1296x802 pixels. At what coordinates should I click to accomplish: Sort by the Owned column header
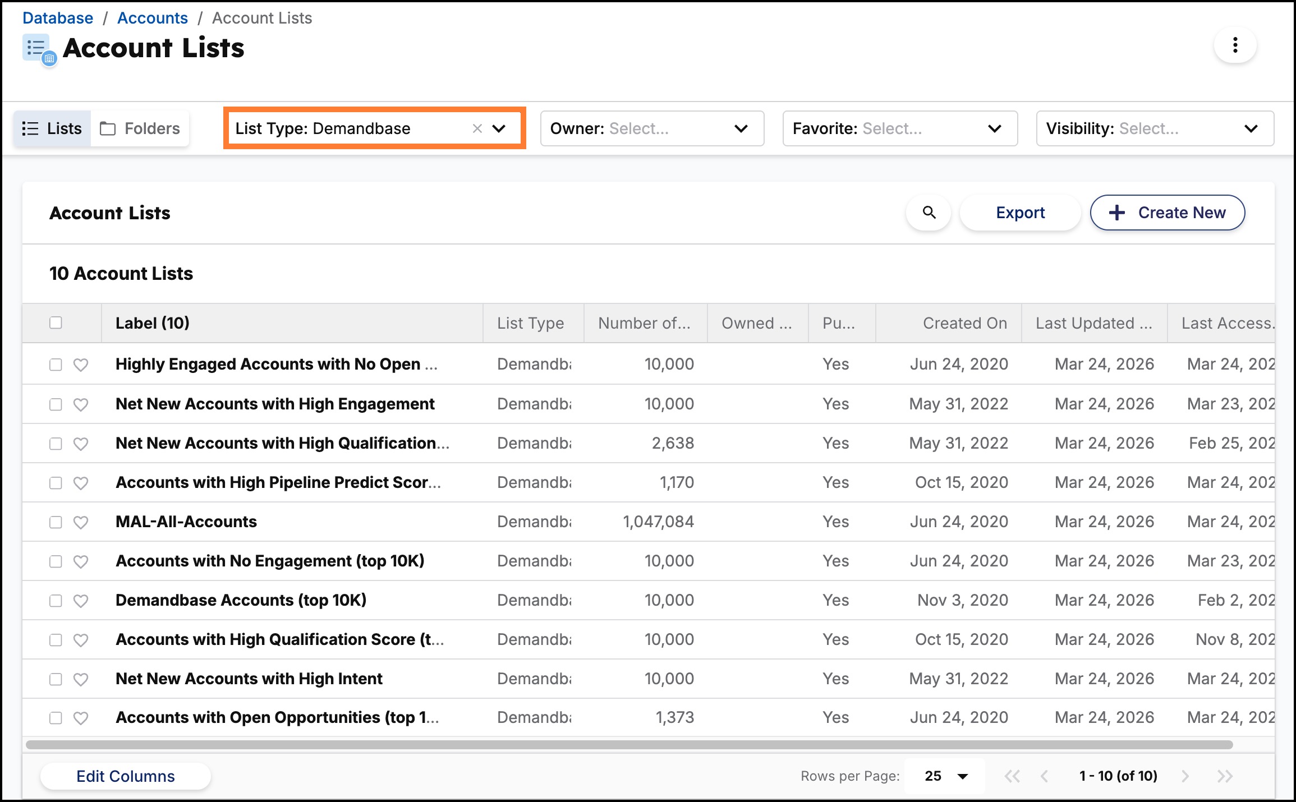click(757, 323)
